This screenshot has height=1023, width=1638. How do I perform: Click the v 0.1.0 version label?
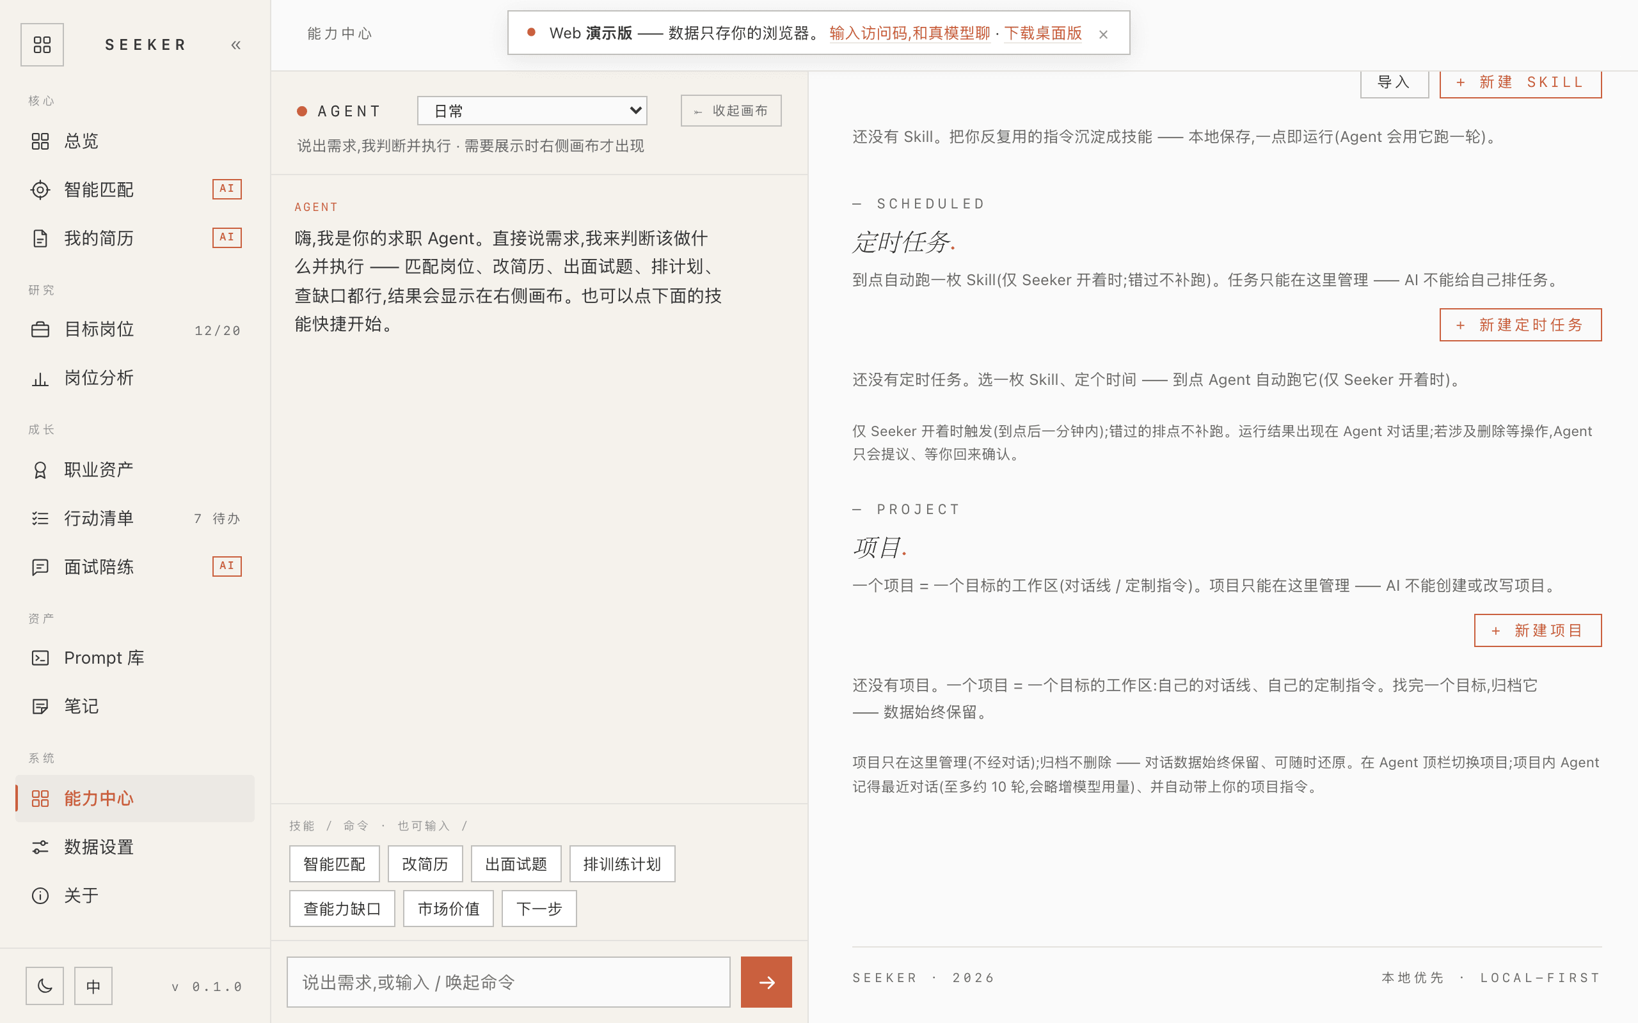[207, 987]
